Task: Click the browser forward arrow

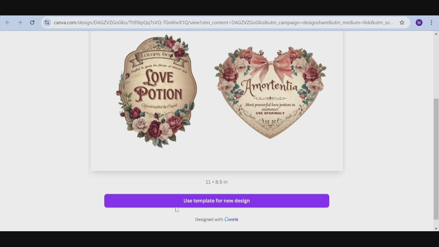Action: click(x=20, y=23)
